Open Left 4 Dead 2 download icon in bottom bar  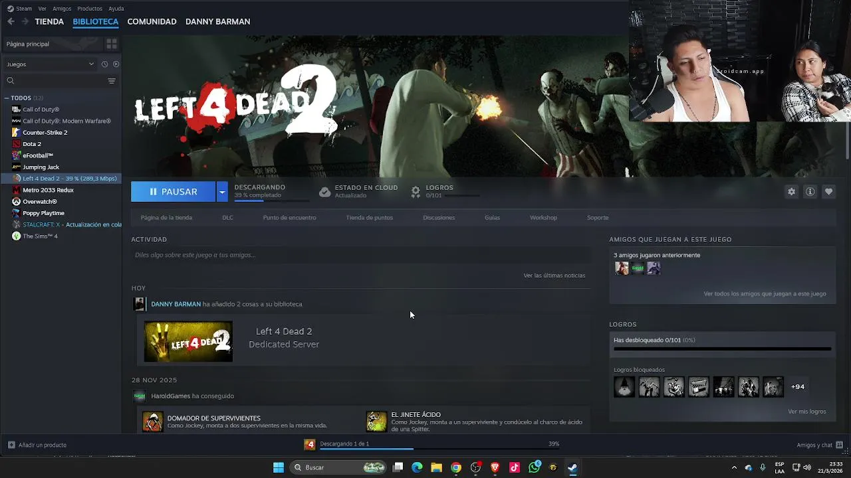click(x=310, y=444)
